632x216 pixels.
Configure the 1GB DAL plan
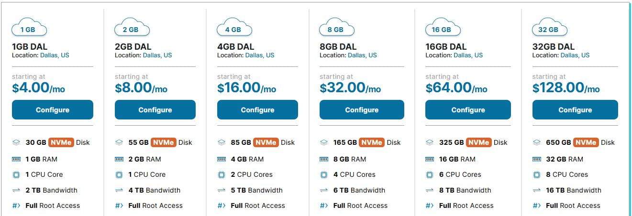coord(53,110)
